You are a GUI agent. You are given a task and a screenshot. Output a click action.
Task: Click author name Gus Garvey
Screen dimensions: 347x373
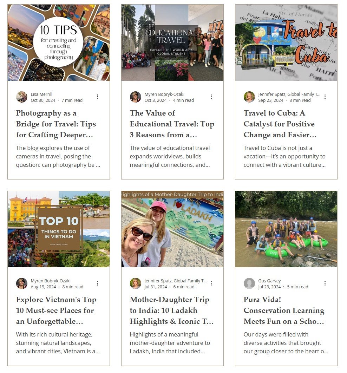269,281
